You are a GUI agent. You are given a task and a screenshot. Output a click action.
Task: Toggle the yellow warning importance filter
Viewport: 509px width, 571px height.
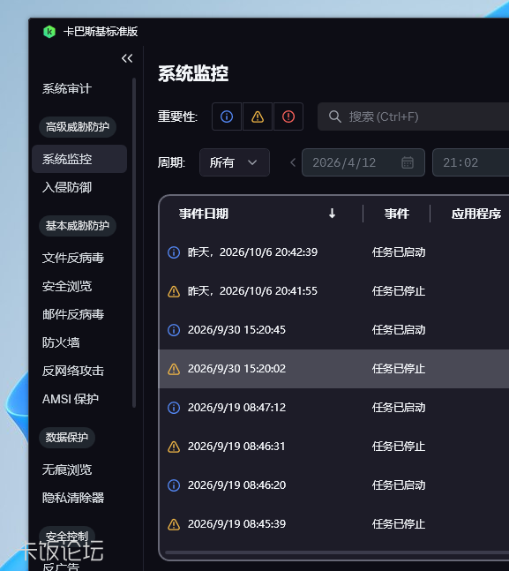click(x=258, y=116)
